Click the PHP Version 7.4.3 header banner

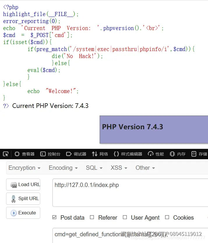point(154,130)
